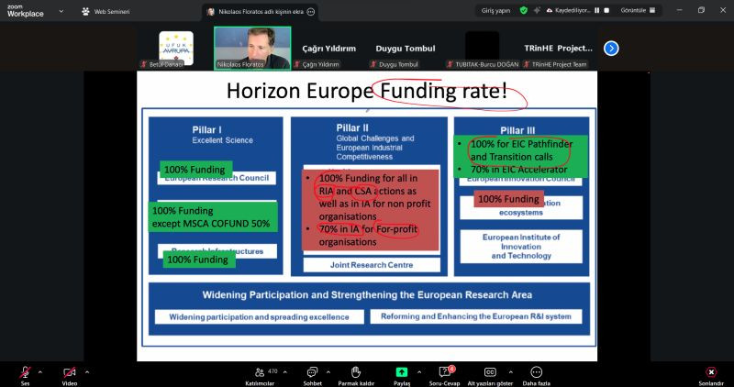Viewport: 734px width, 387px height.
Task: Start camera with the Video icon
Action: [x=70, y=372]
